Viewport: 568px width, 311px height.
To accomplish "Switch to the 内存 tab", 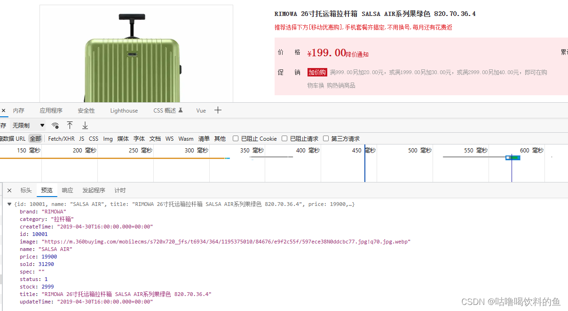I will [19, 111].
